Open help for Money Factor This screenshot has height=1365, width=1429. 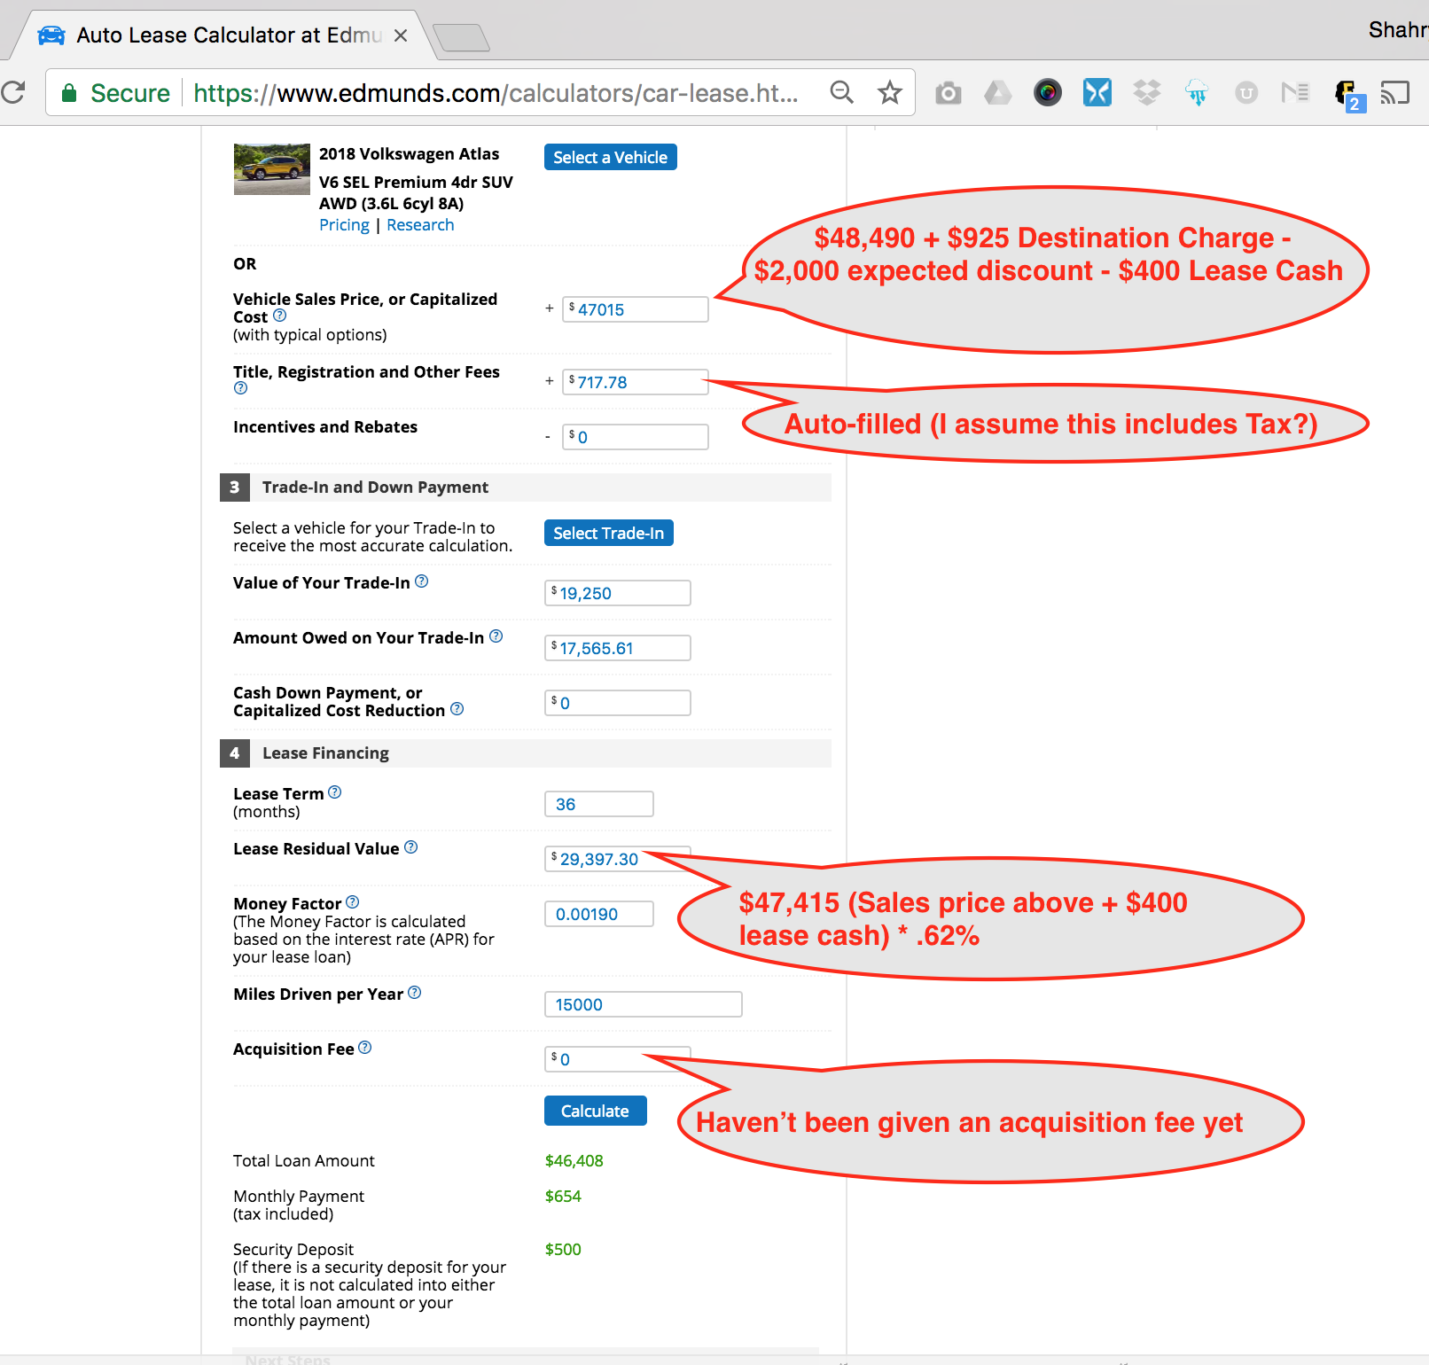pos(353,902)
